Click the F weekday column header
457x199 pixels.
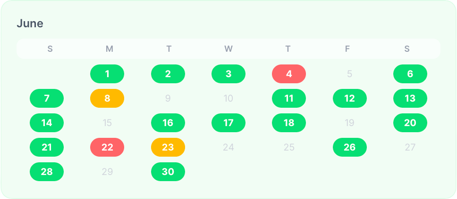pos(347,49)
